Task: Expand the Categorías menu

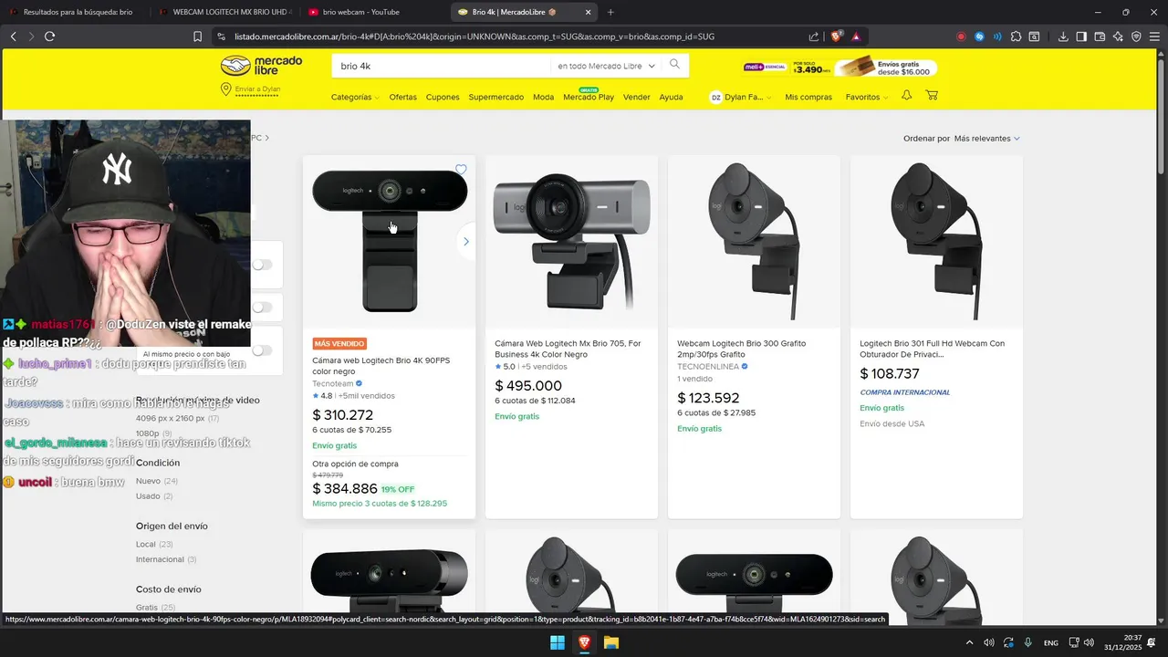Action: coord(354,97)
